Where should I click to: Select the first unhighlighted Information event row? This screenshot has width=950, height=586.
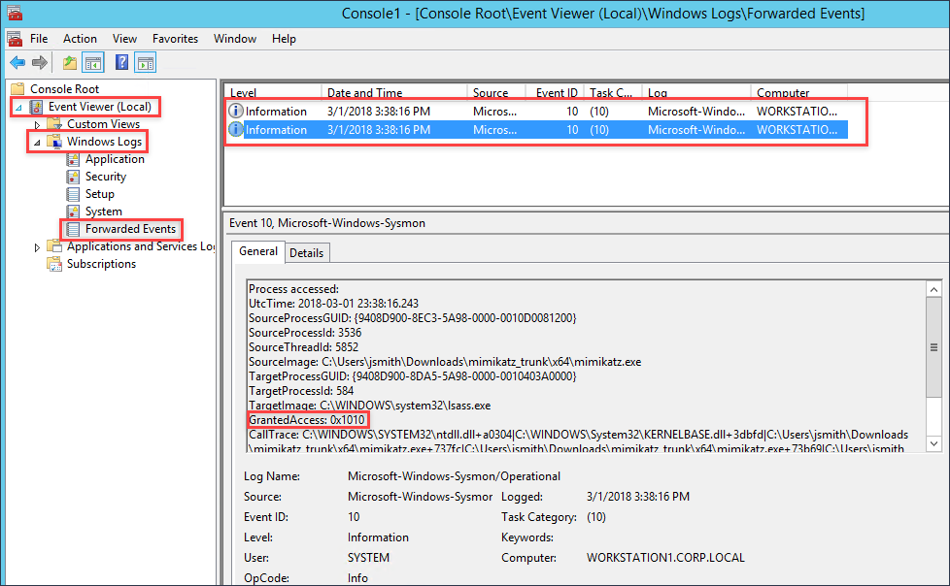point(537,112)
